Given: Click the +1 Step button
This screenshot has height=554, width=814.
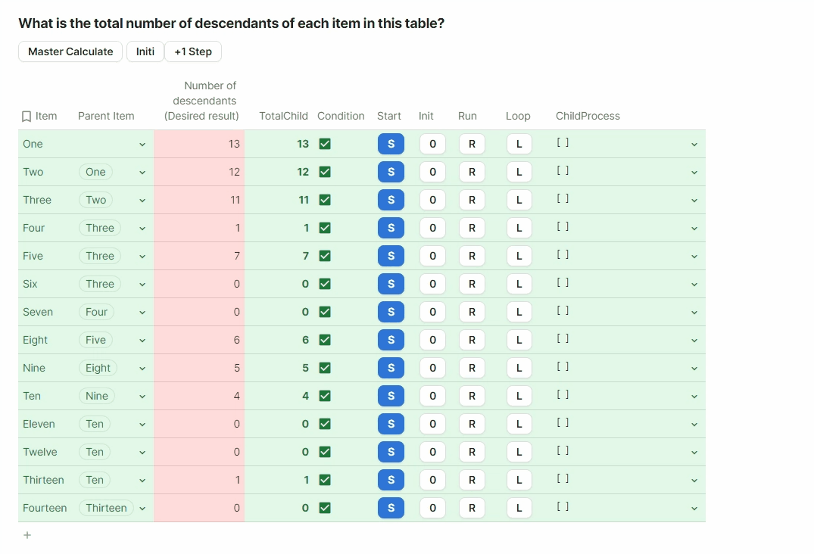Looking at the screenshot, I should (193, 51).
